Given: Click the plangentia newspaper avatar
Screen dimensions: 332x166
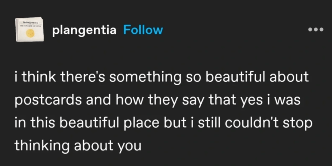Looking at the screenshot, I should (30, 29).
